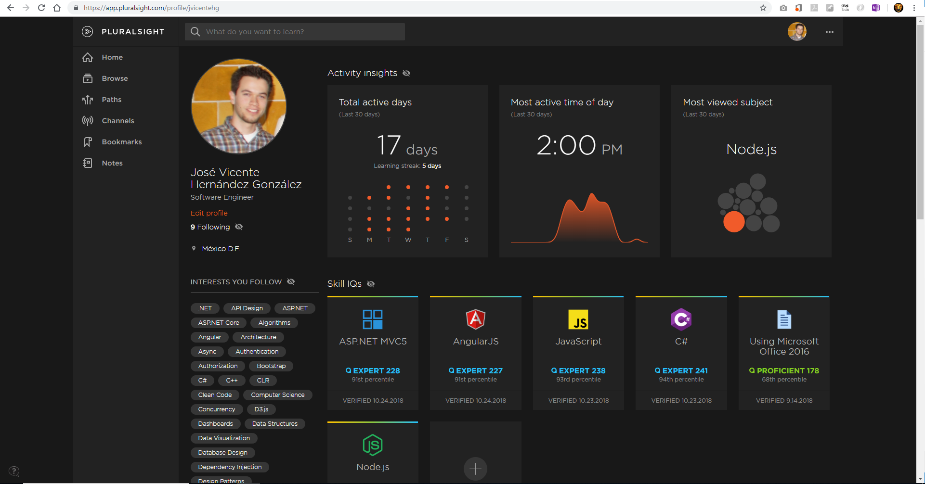Select the Bookmarks menu item
925x484 pixels.
[x=122, y=142]
